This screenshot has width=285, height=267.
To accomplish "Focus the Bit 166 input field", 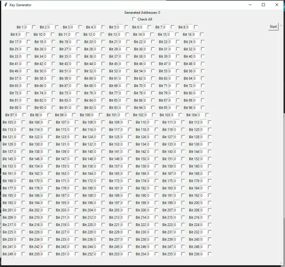I will pyautogui.click(x=150, y=173).
